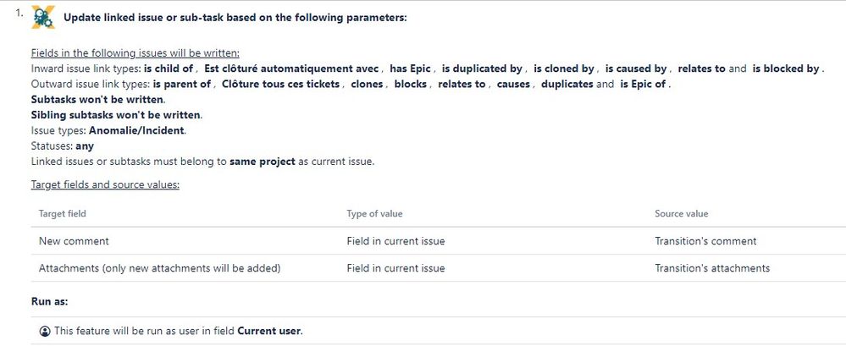Image resolution: width=846 pixels, height=357 pixels.
Task: Click the 'Source value' column header
Action: click(682, 213)
